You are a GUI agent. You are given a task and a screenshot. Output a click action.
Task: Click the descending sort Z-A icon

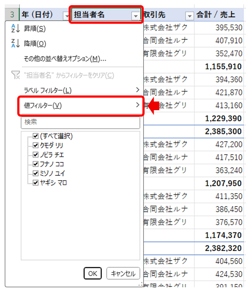click(x=16, y=43)
